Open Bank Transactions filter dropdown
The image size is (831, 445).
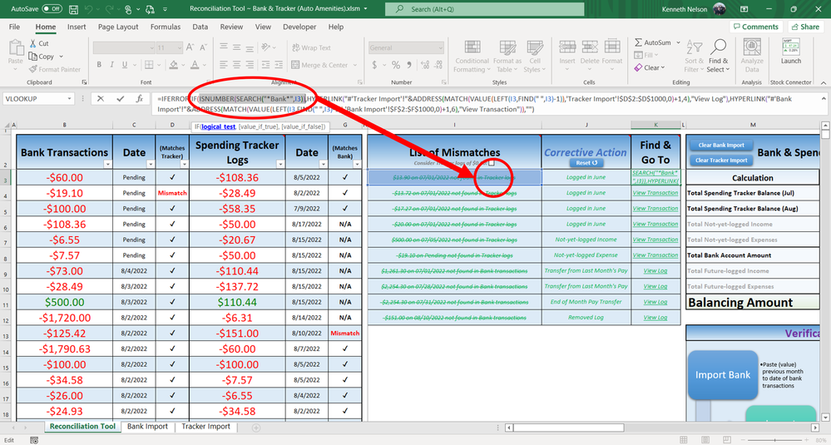tap(107, 164)
